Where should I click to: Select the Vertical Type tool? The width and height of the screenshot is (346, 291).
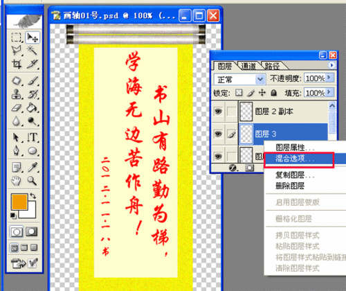[x=33, y=137]
